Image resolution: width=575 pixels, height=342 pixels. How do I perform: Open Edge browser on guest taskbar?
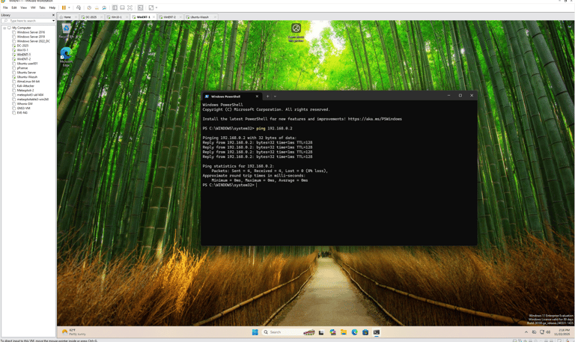[355, 332]
